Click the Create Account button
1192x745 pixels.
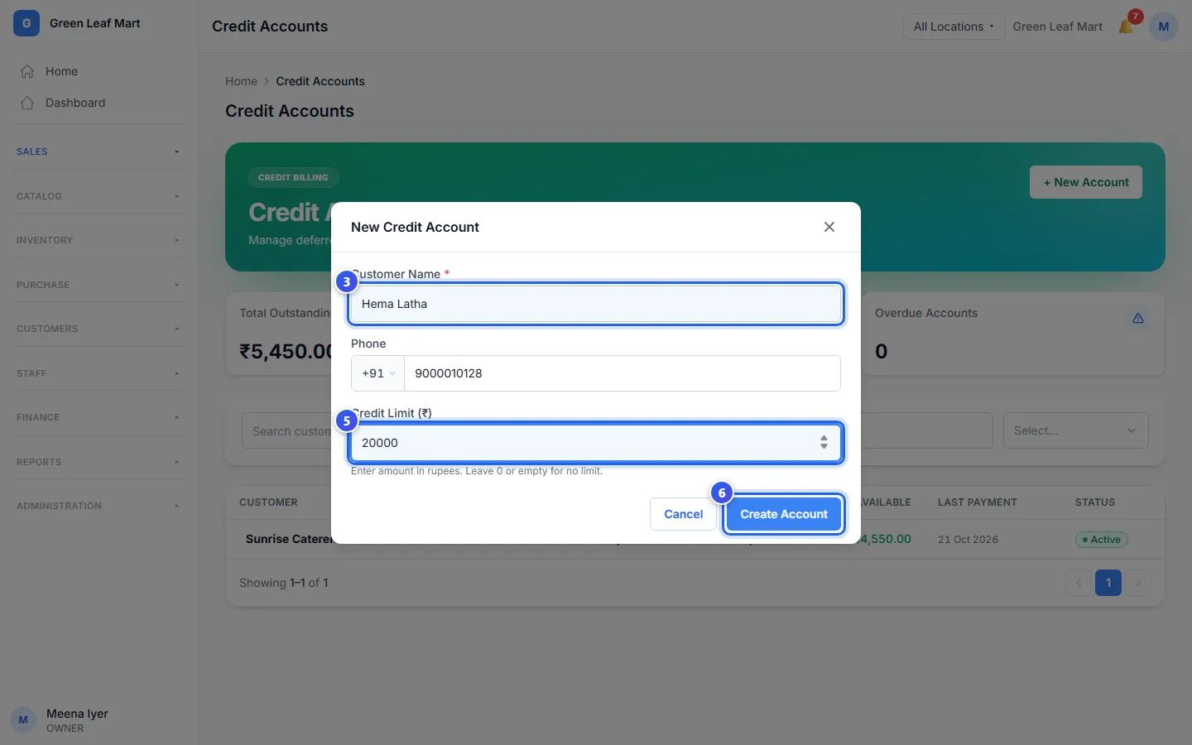click(784, 514)
